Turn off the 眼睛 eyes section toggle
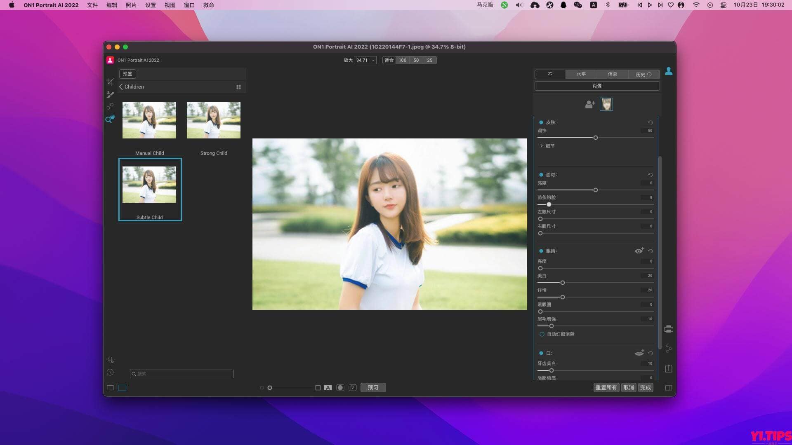 (x=542, y=251)
